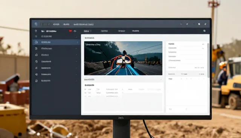Image resolution: width=241 pixels, height=138 pixels.
Task: Click the right panel's vertical scrollbar
Action: coord(208,60)
